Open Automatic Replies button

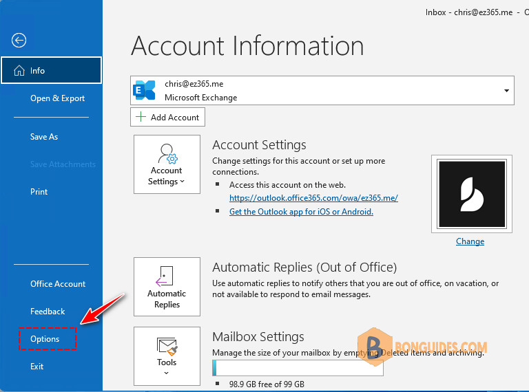coord(167,287)
